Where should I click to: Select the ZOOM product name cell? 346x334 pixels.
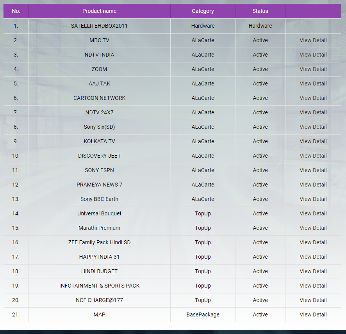(99, 69)
